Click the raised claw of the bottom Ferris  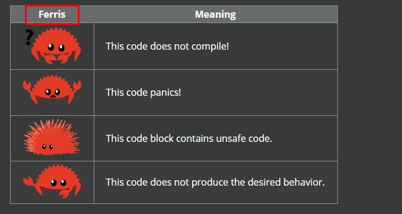tap(28, 181)
